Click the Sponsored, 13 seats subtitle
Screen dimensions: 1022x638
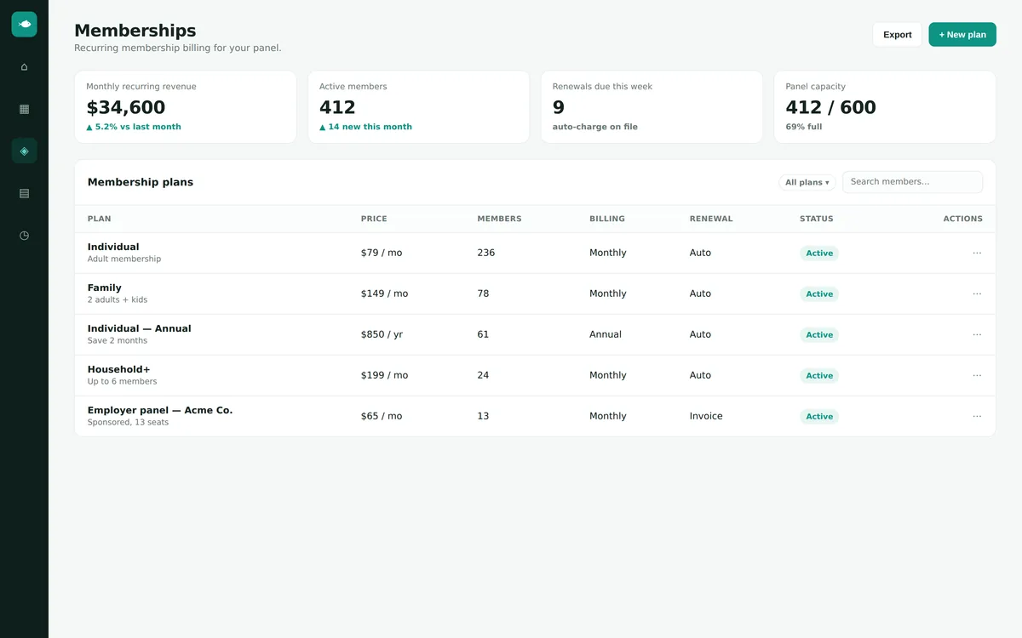point(128,422)
